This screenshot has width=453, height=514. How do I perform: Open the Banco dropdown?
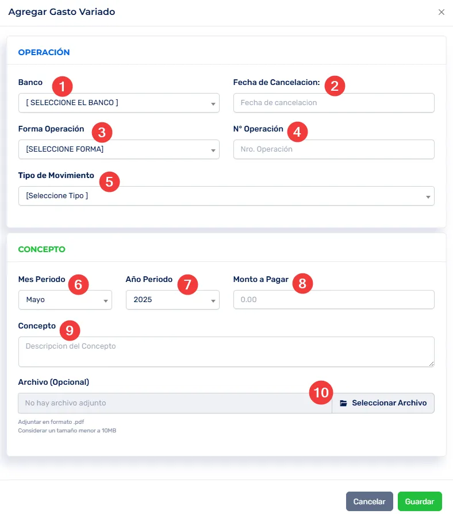118,103
